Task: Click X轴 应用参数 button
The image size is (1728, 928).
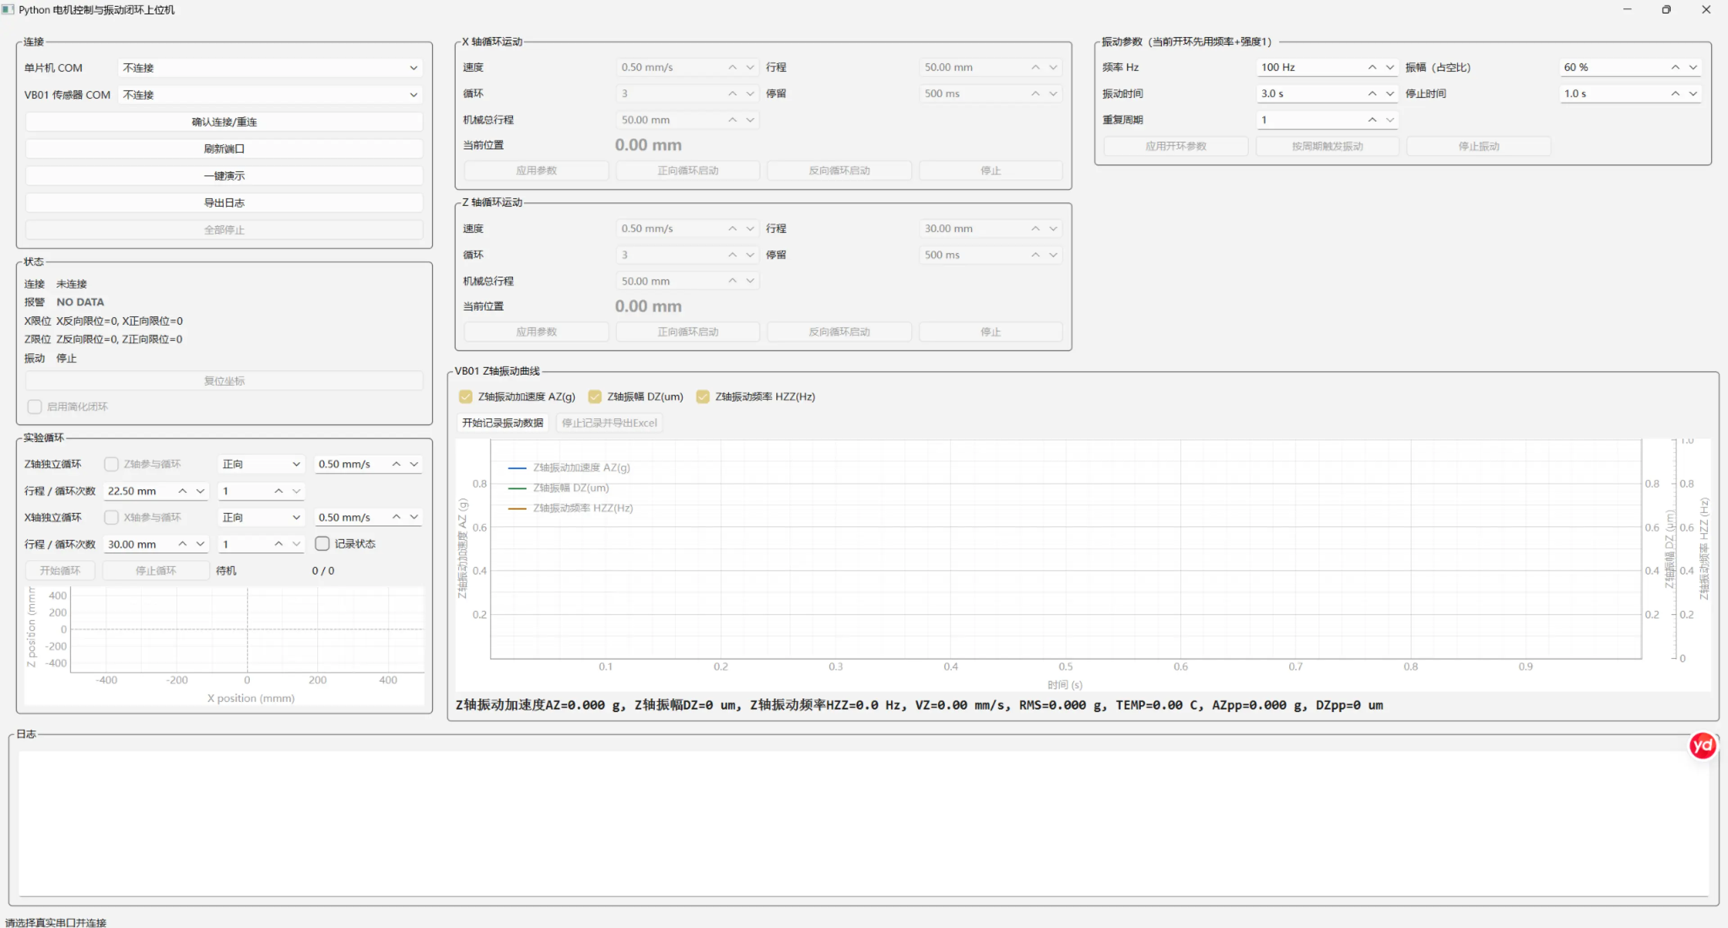Action: [536, 170]
